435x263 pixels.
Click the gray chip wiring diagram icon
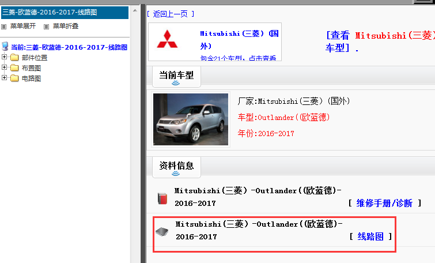coord(162,231)
